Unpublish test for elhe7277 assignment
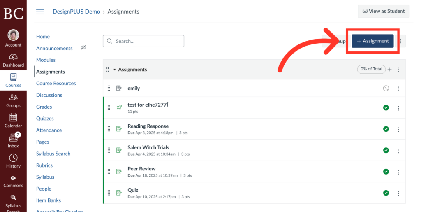The width and height of the screenshot is (421, 212). [x=386, y=108]
